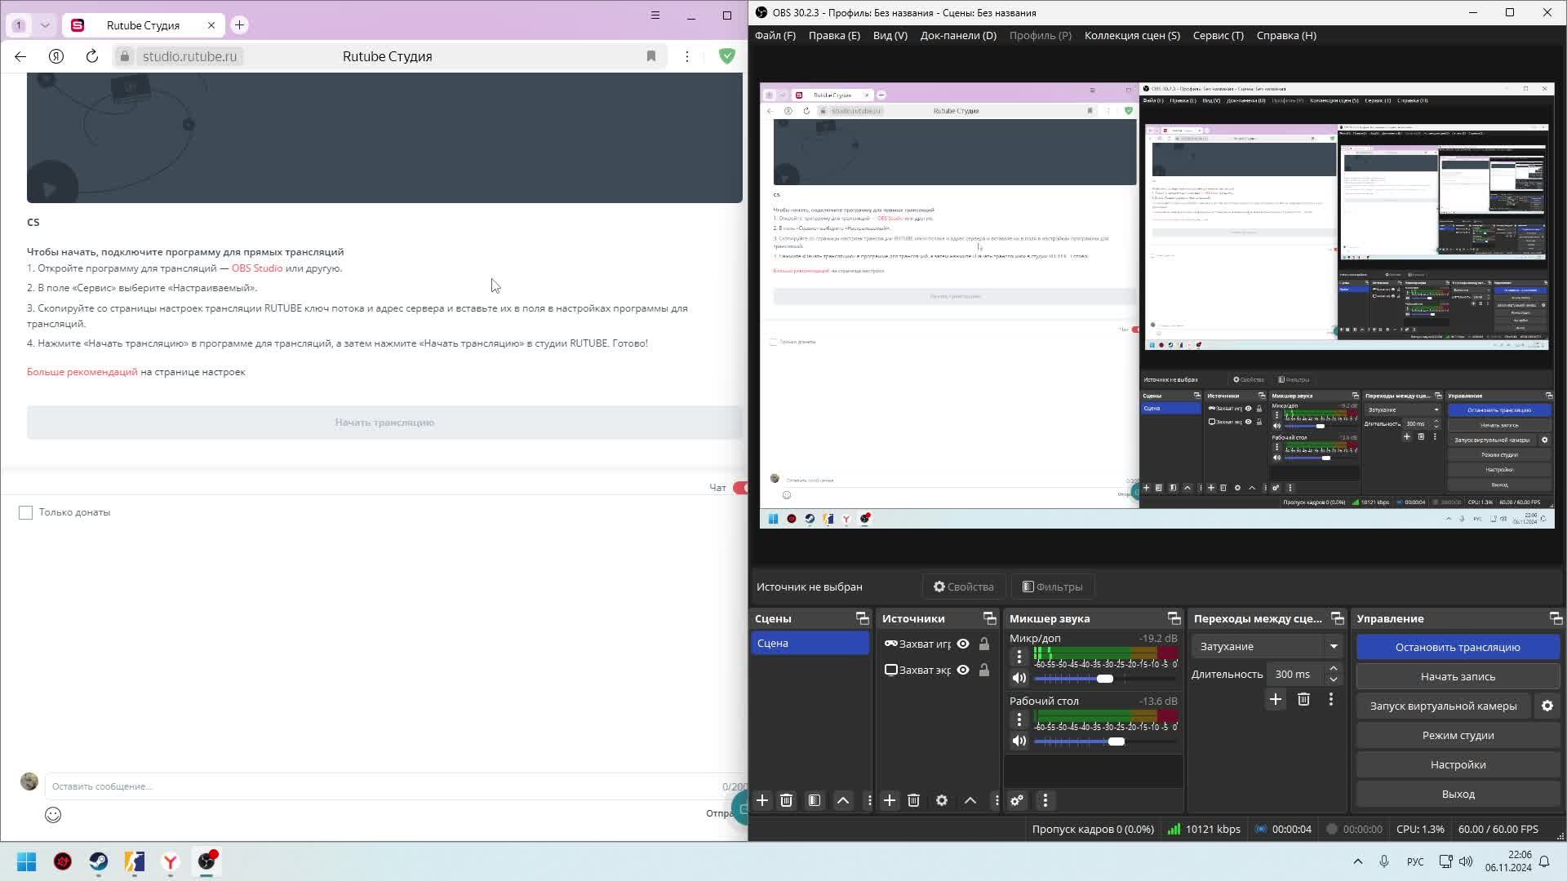
Task: Open audio mixer three-dot menu at bottom
Action: click(x=1045, y=800)
